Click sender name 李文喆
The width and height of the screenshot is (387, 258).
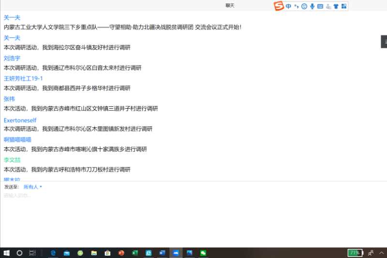click(x=12, y=160)
